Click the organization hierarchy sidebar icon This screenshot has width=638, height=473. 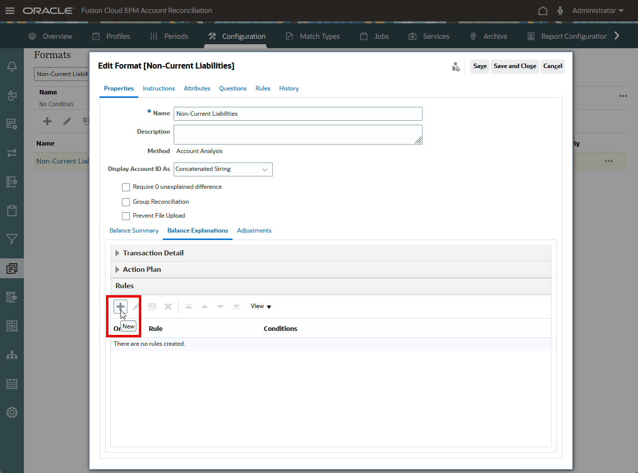coord(12,355)
